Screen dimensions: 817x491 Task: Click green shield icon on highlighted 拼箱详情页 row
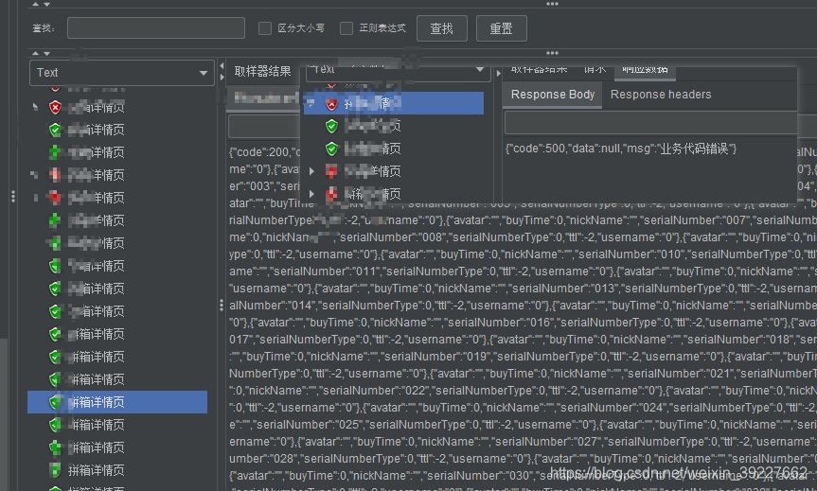point(55,402)
